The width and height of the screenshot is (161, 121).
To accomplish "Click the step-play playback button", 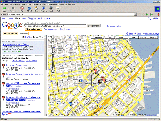I will point(151,14).
